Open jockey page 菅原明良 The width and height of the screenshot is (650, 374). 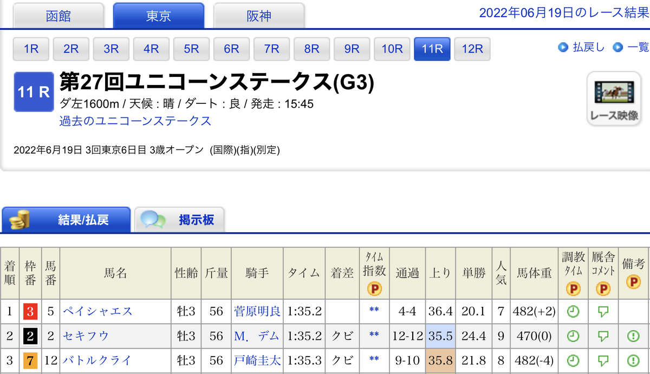257,312
